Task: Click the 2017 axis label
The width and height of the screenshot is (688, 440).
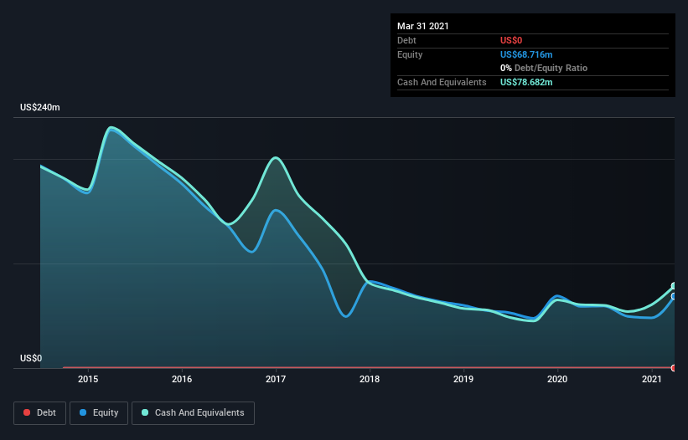Action: [276, 379]
